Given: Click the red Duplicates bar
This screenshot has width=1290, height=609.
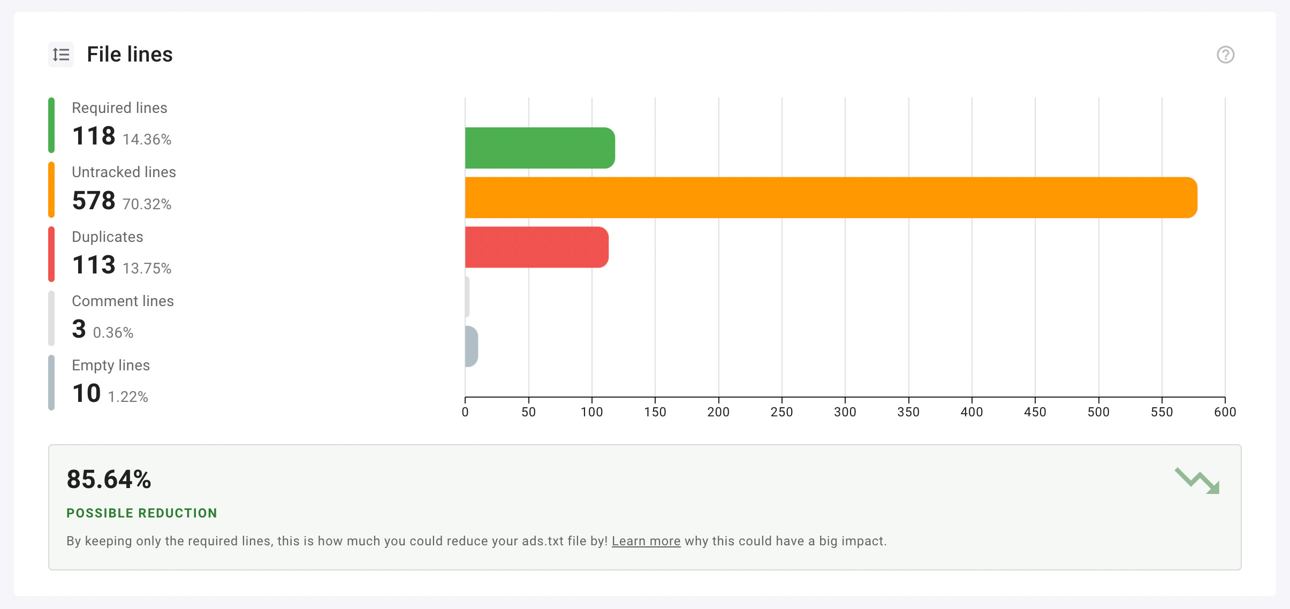Looking at the screenshot, I should click(537, 247).
